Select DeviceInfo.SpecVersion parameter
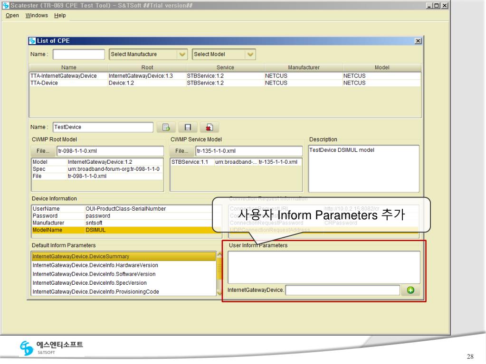This screenshot has width=486, height=364. [x=124, y=283]
